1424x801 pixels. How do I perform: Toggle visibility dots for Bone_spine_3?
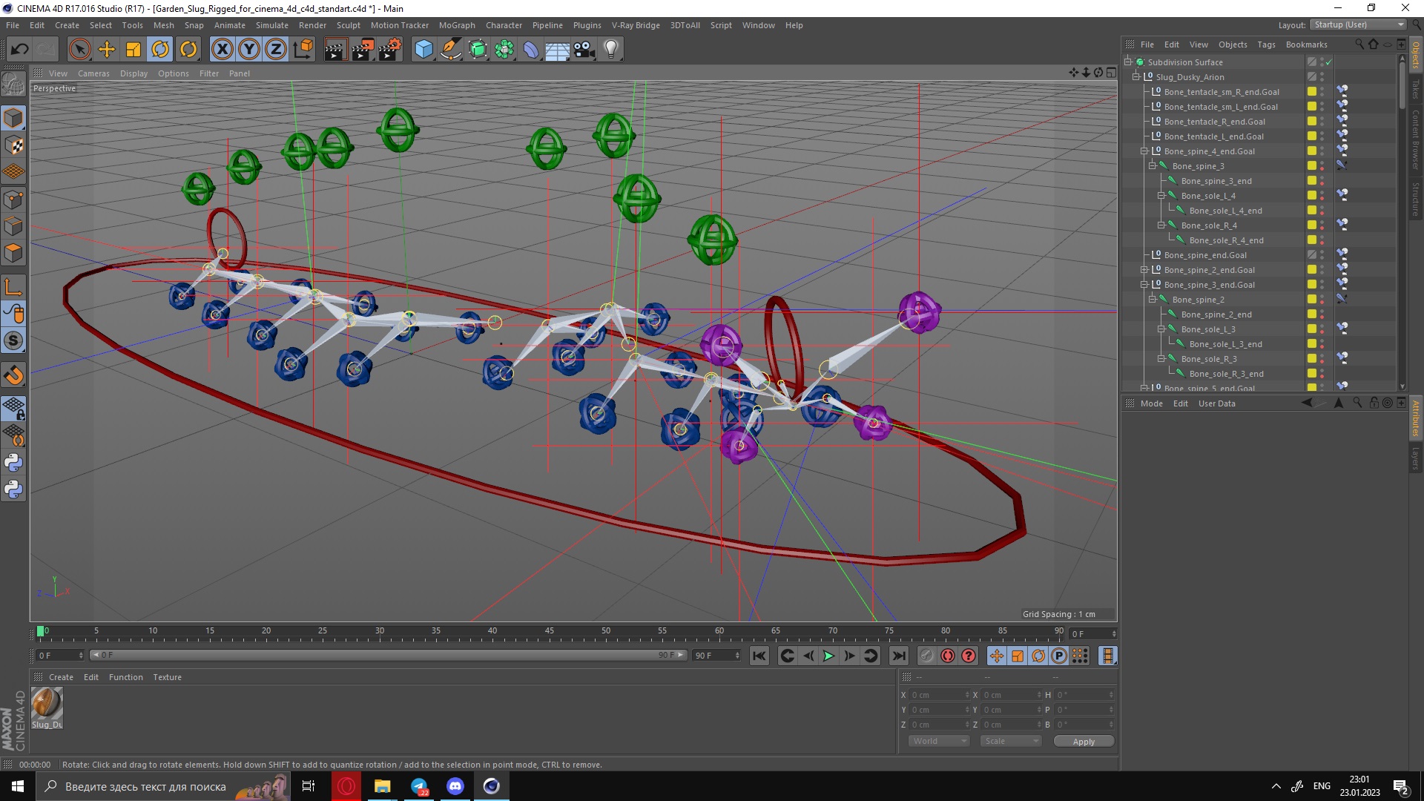[x=1322, y=166]
